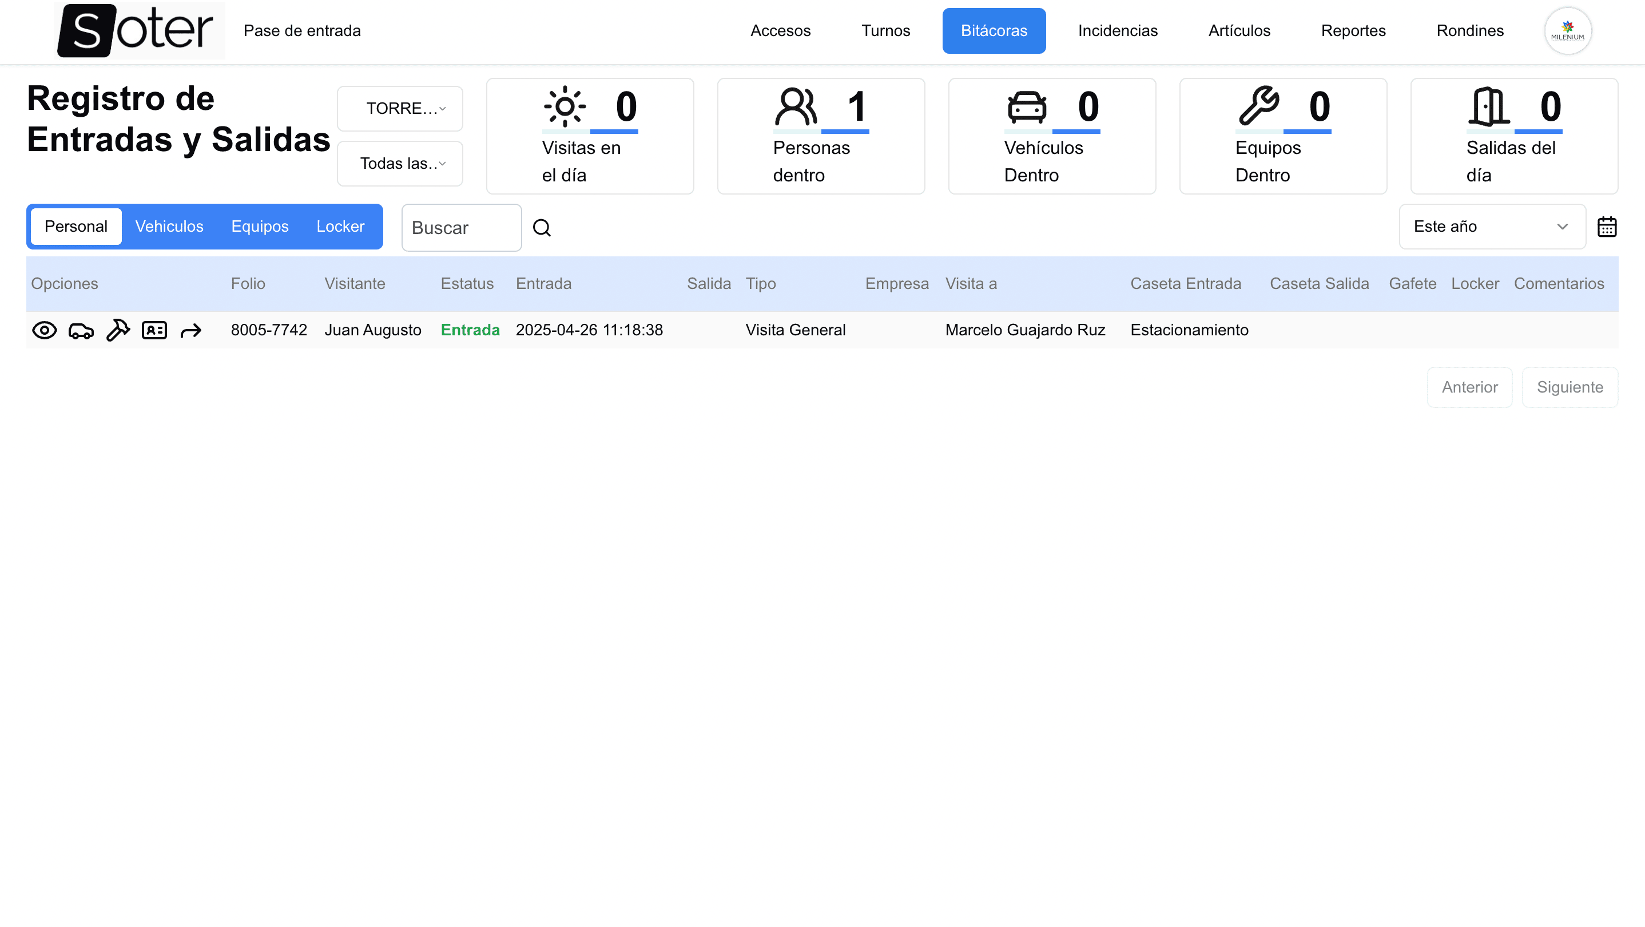Click the Estatus column header
Viewport: 1645px width, 927px height.
coord(467,284)
